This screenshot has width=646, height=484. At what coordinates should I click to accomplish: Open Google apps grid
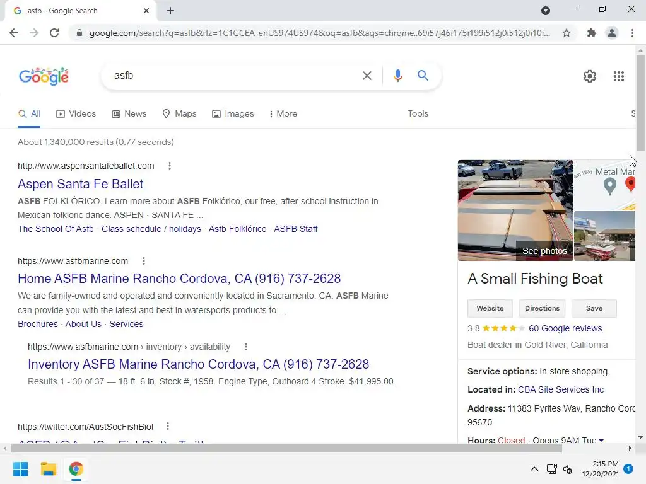618,76
